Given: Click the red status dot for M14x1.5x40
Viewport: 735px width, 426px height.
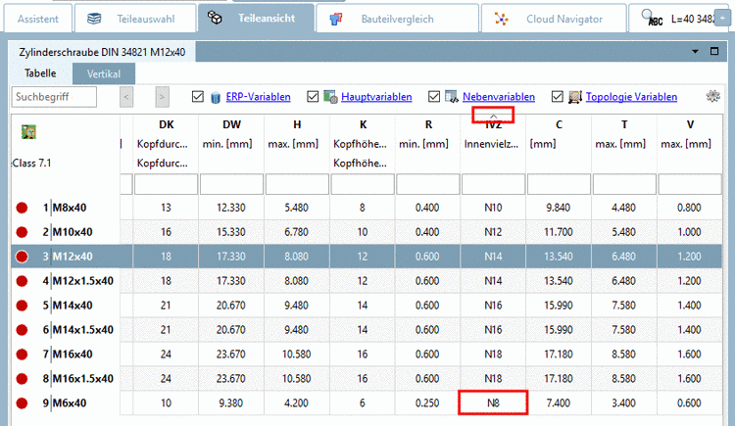Looking at the screenshot, I should pyautogui.click(x=22, y=329).
